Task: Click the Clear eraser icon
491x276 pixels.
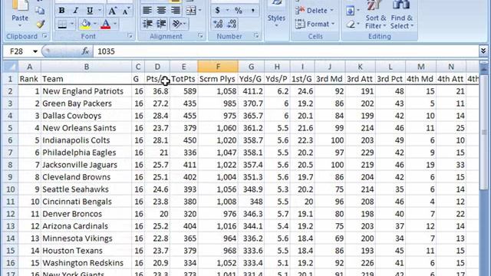Action: (x=351, y=24)
